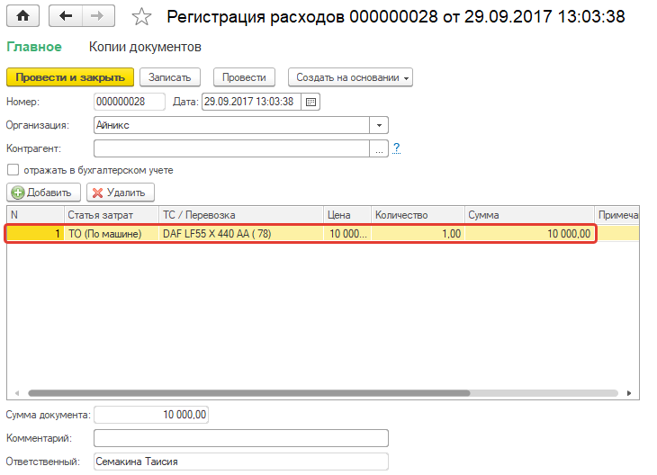The height and width of the screenshot is (475, 657).
Task: Expand the Организация dropdown list
Action: click(379, 125)
